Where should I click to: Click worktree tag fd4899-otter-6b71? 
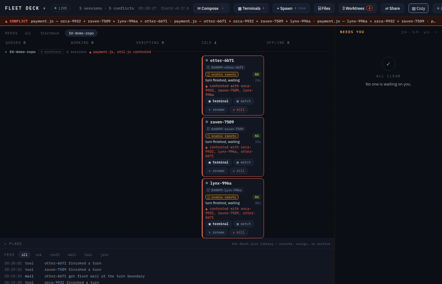225,67
